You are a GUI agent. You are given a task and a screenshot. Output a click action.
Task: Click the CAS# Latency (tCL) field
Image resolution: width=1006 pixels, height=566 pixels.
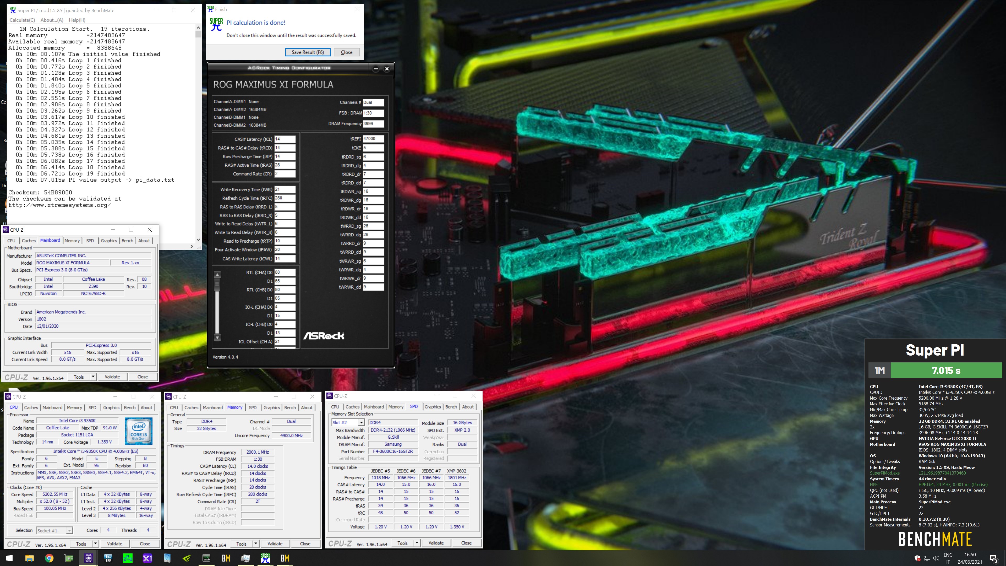(x=285, y=139)
